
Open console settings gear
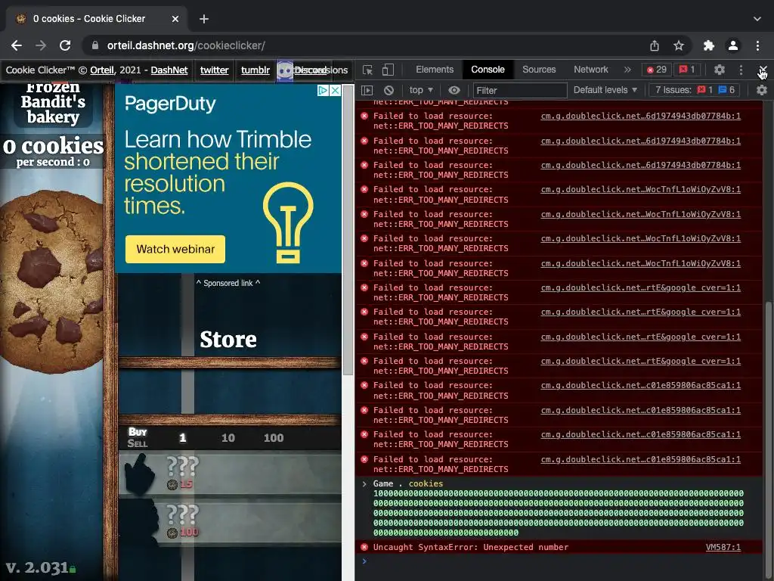pyautogui.click(x=762, y=91)
